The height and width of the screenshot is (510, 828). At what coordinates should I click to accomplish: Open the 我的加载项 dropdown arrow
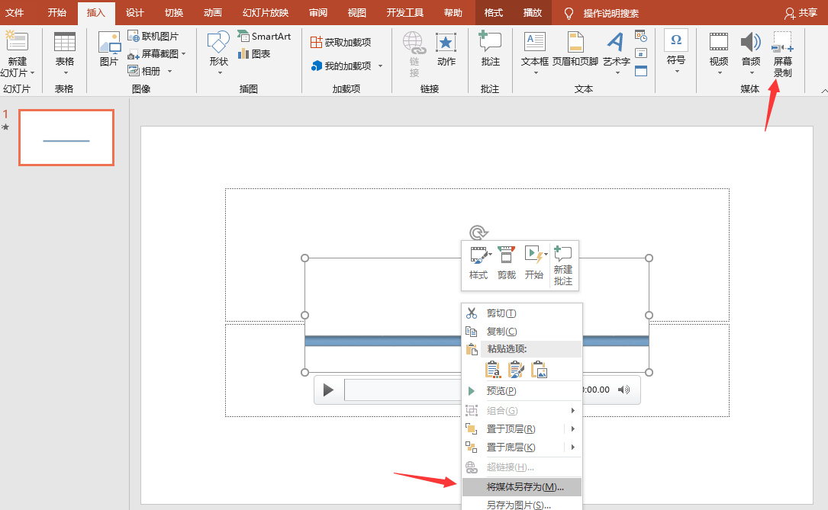(x=380, y=66)
